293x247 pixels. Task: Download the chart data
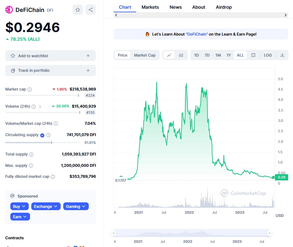282,55
